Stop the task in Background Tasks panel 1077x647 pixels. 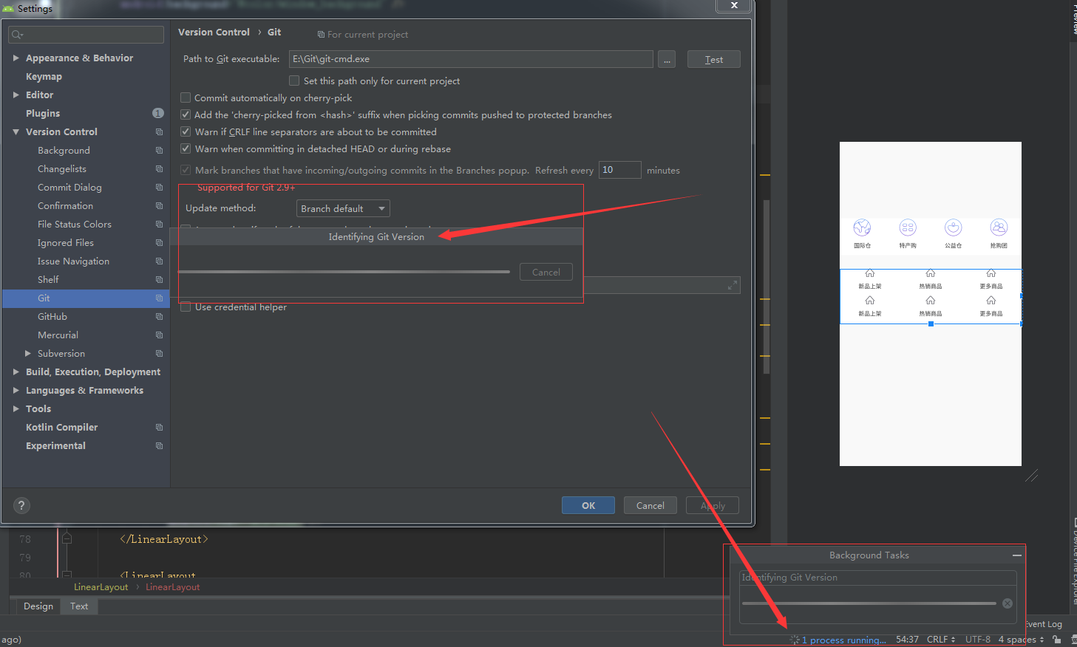pos(1007,603)
